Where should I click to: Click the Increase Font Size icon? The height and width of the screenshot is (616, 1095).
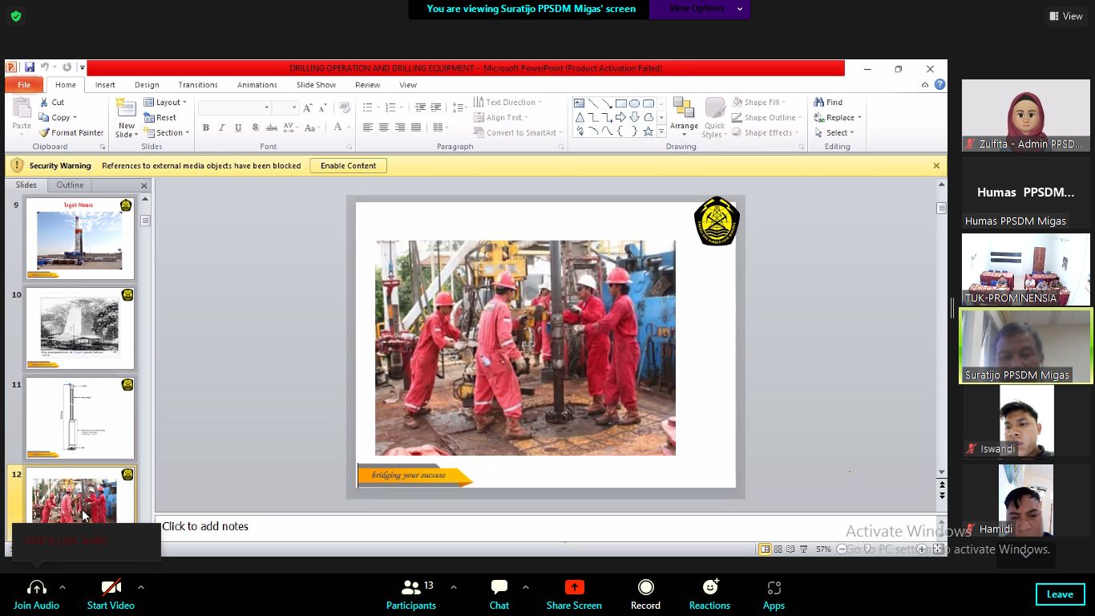pos(309,107)
